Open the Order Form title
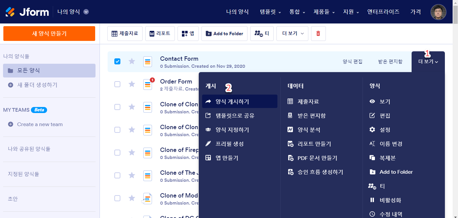 click(176, 81)
